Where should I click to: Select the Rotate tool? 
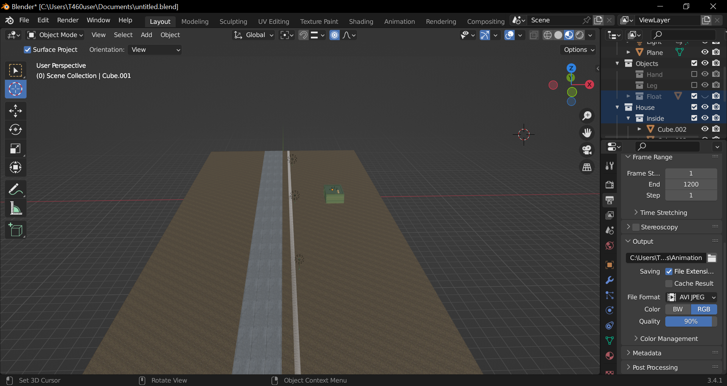click(16, 130)
